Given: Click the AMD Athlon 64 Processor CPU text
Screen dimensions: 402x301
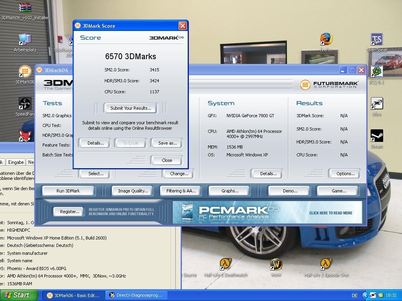Looking at the screenshot, I should pyautogui.click(x=254, y=134).
